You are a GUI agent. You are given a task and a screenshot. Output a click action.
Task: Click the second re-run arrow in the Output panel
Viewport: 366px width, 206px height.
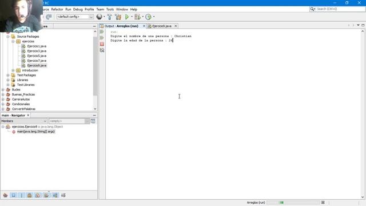(x=102, y=38)
